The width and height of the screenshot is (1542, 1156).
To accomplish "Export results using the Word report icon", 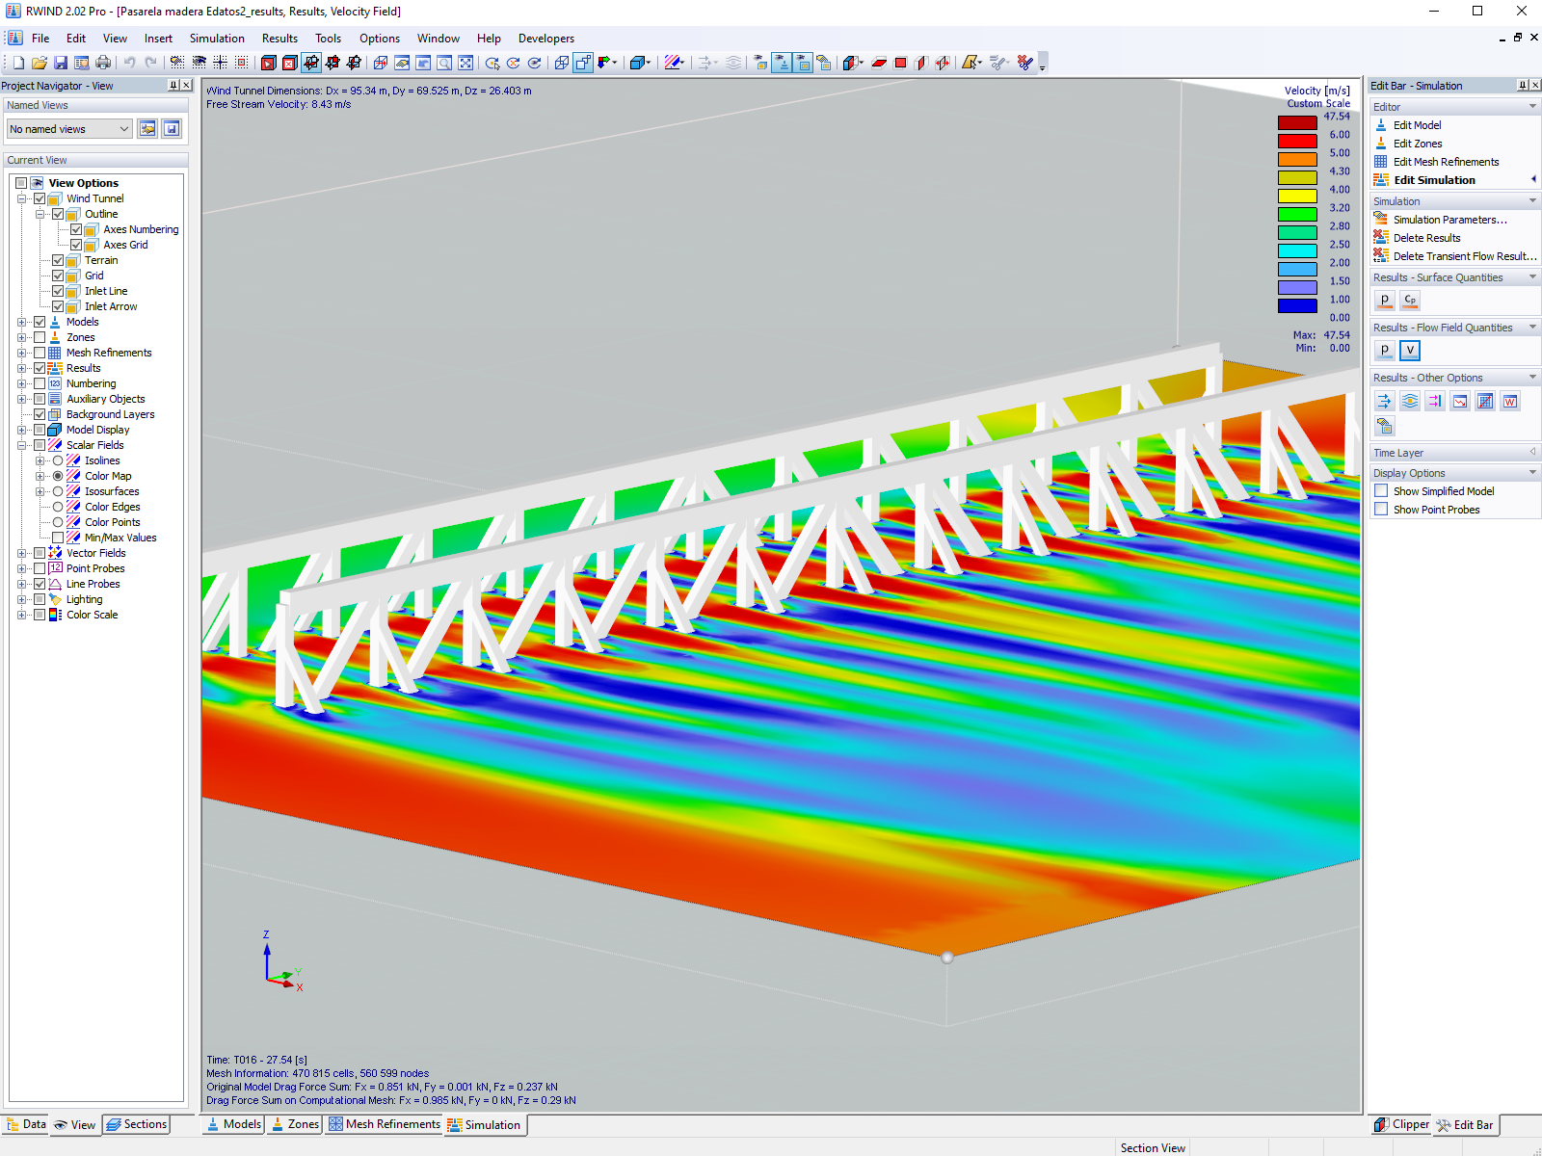I will click(x=1510, y=401).
